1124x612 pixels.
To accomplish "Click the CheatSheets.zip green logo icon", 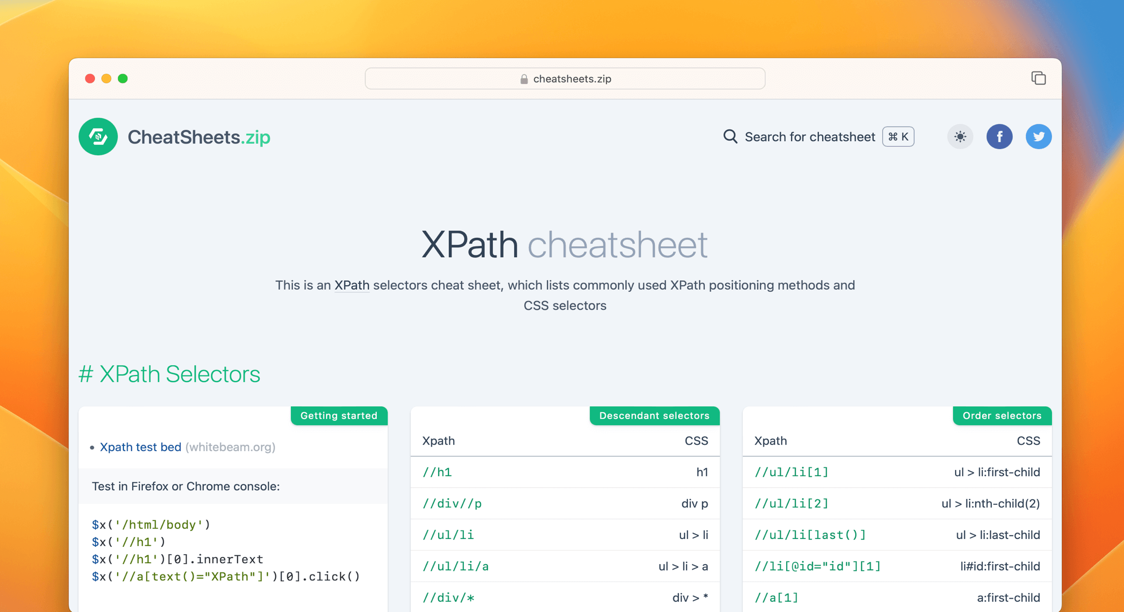I will (98, 137).
